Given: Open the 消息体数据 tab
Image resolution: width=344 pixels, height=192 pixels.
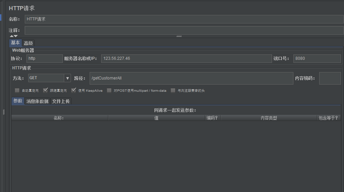Looking at the screenshot, I should pyautogui.click(x=37, y=101).
